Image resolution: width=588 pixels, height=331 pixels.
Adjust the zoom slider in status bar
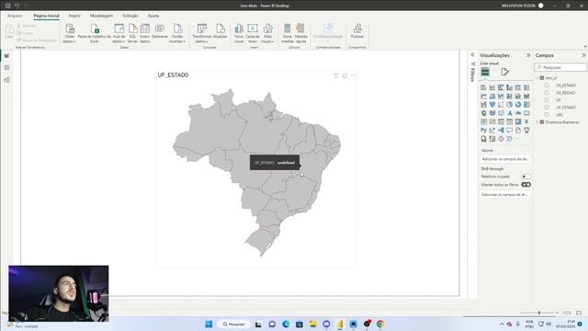coord(539,313)
